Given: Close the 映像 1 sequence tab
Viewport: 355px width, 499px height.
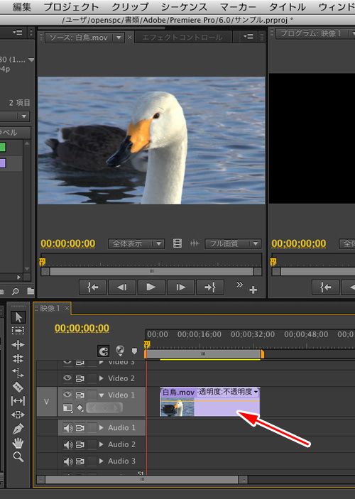Looking at the screenshot, I should 67,308.
